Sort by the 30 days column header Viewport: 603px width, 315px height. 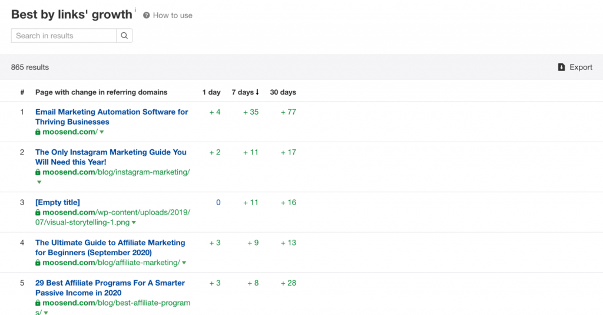pos(283,92)
